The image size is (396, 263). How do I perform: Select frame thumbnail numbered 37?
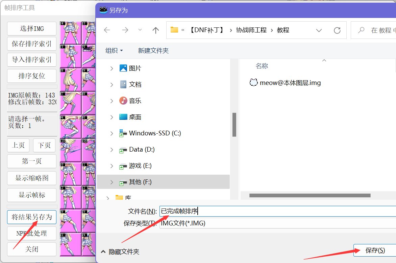[71, 103]
